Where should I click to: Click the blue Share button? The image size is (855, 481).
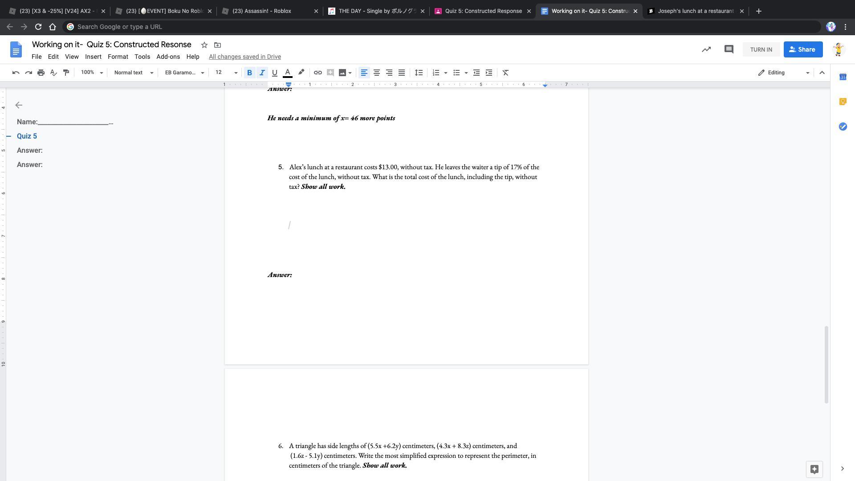803,49
